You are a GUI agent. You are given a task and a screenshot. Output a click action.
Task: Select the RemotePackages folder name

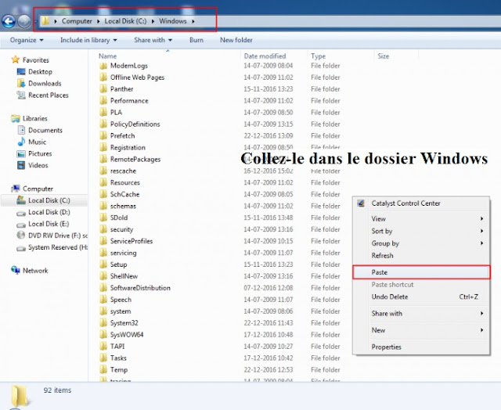(135, 160)
